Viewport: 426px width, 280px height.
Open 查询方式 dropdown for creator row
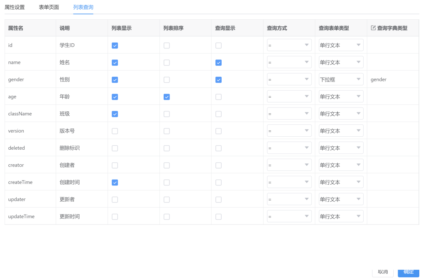pos(289,165)
